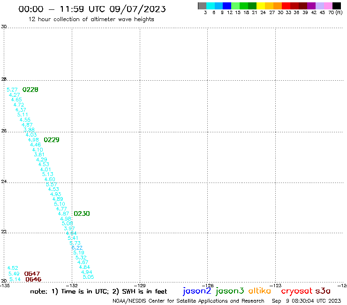This screenshot has width=347, height=305.
Task: Pick the black swatch at legend end
Action: [337, 6]
